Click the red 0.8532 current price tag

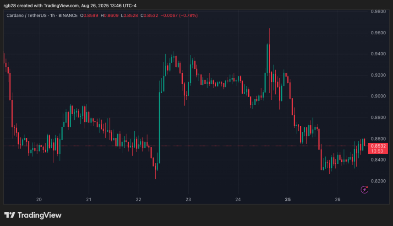pyautogui.click(x=378, y=146)
